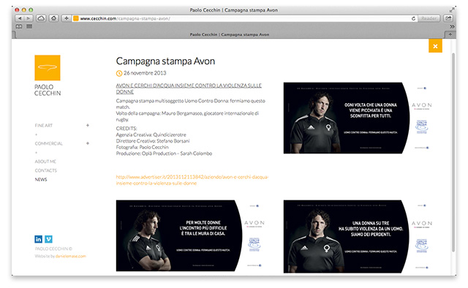The height and width of the screenshot is (288, 468).
Task: Click the PAOLO CECCHIN site name text
Action: pyautogui.click(x=48, y=90)
